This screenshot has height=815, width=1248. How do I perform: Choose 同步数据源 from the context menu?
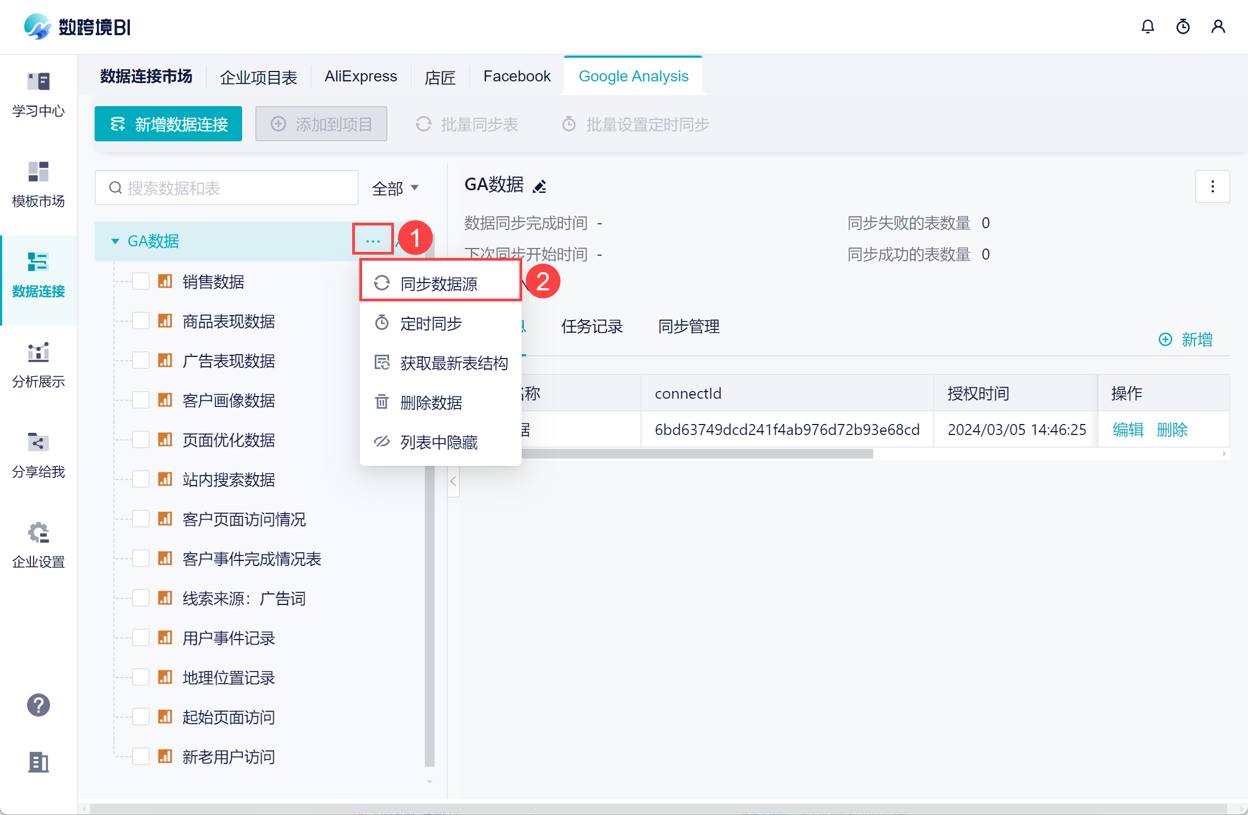439,284
